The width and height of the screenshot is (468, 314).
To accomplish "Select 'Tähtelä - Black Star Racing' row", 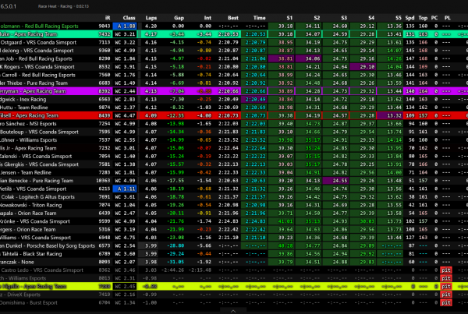I will (x=234, y=254).
